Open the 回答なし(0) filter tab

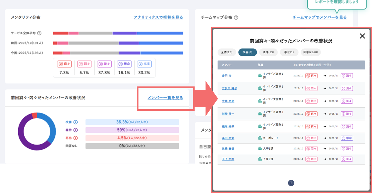[x=311, y=52]
